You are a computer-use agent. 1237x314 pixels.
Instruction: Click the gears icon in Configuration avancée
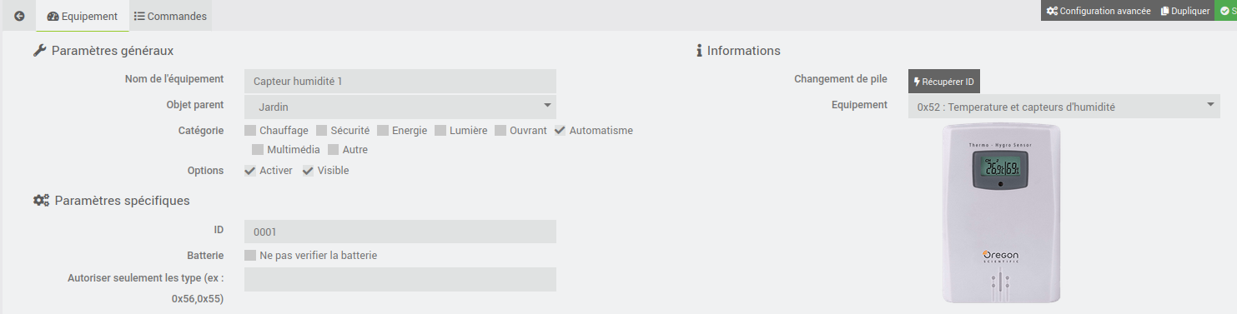click(1052, 11)
